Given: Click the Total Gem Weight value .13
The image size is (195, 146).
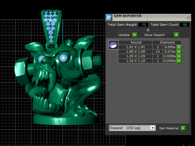Looking at the screenshot, I should pos(143,25).
